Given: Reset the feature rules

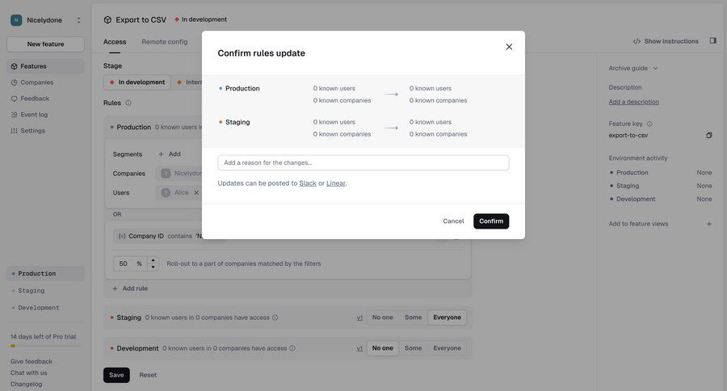Looking at the screenshot, I should click(148, 375).
